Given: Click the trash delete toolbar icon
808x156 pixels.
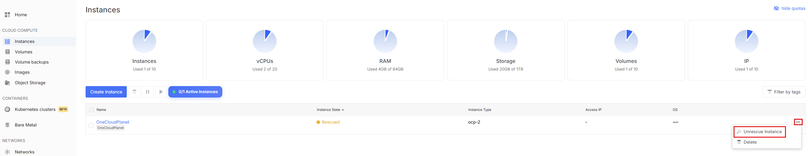Looking at the screenshot, I should point(134,92).
